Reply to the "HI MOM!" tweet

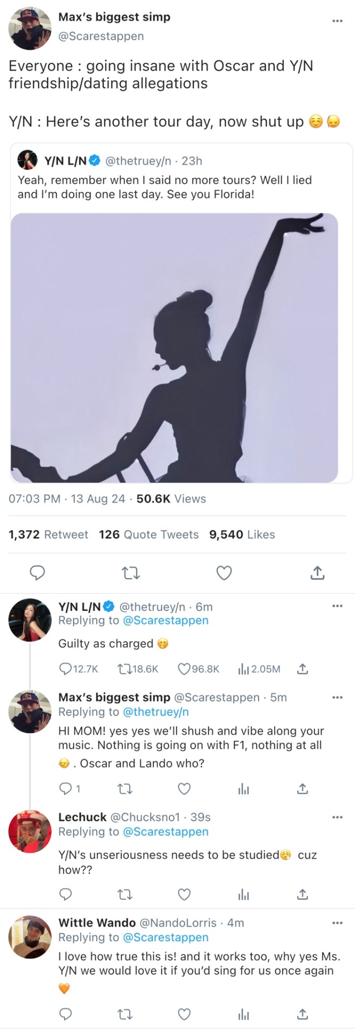[65, 788]
